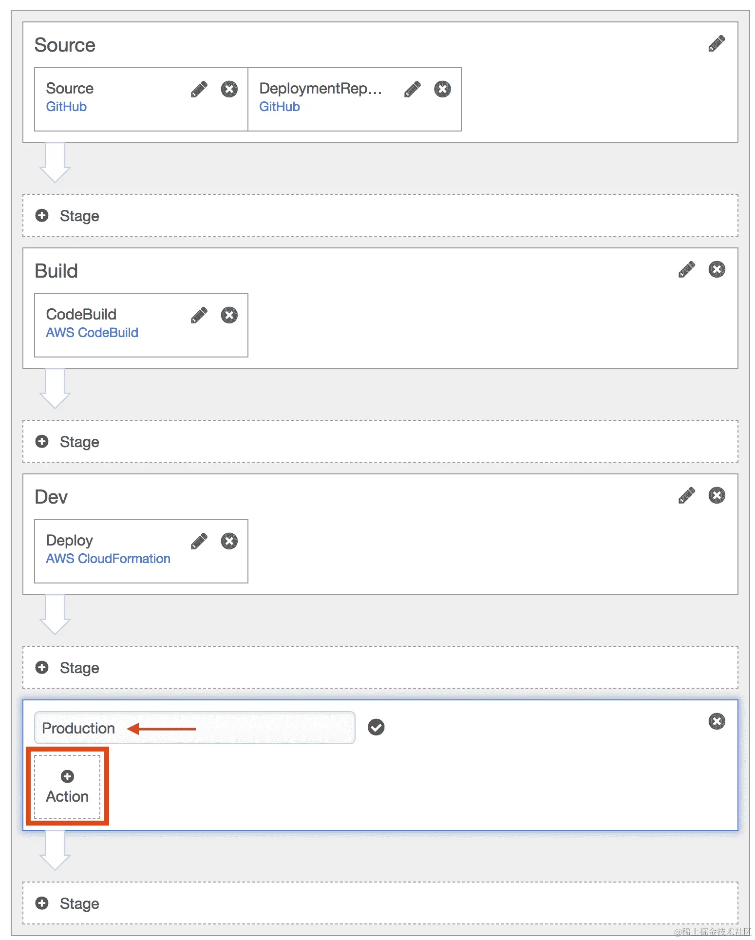Edit the Build stage
Screen dimensions: 755x940
pyautogui.click(x=687, y=269)
